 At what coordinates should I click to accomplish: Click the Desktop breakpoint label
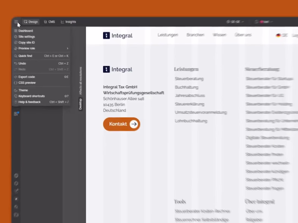tap(80, 104)
